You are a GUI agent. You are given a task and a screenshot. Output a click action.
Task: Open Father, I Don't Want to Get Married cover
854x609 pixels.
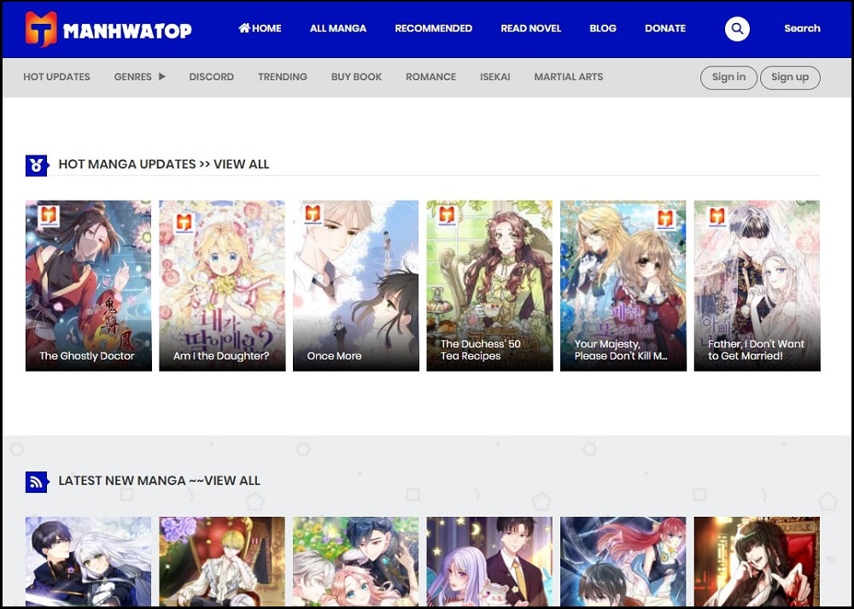click(757, 286)
